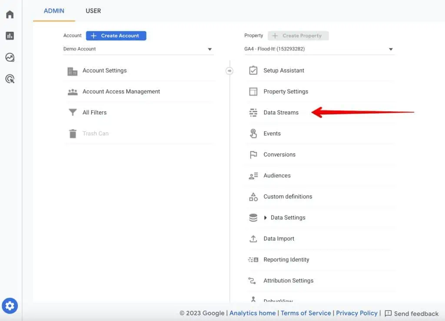The image size is (445, 321).
Task: Click the Admin gear icon
Action: pyautogui.click(x=10, y=305)
